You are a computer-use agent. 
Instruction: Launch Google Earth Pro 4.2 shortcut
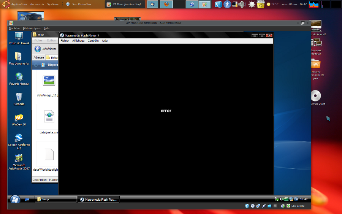coord(19,138)
